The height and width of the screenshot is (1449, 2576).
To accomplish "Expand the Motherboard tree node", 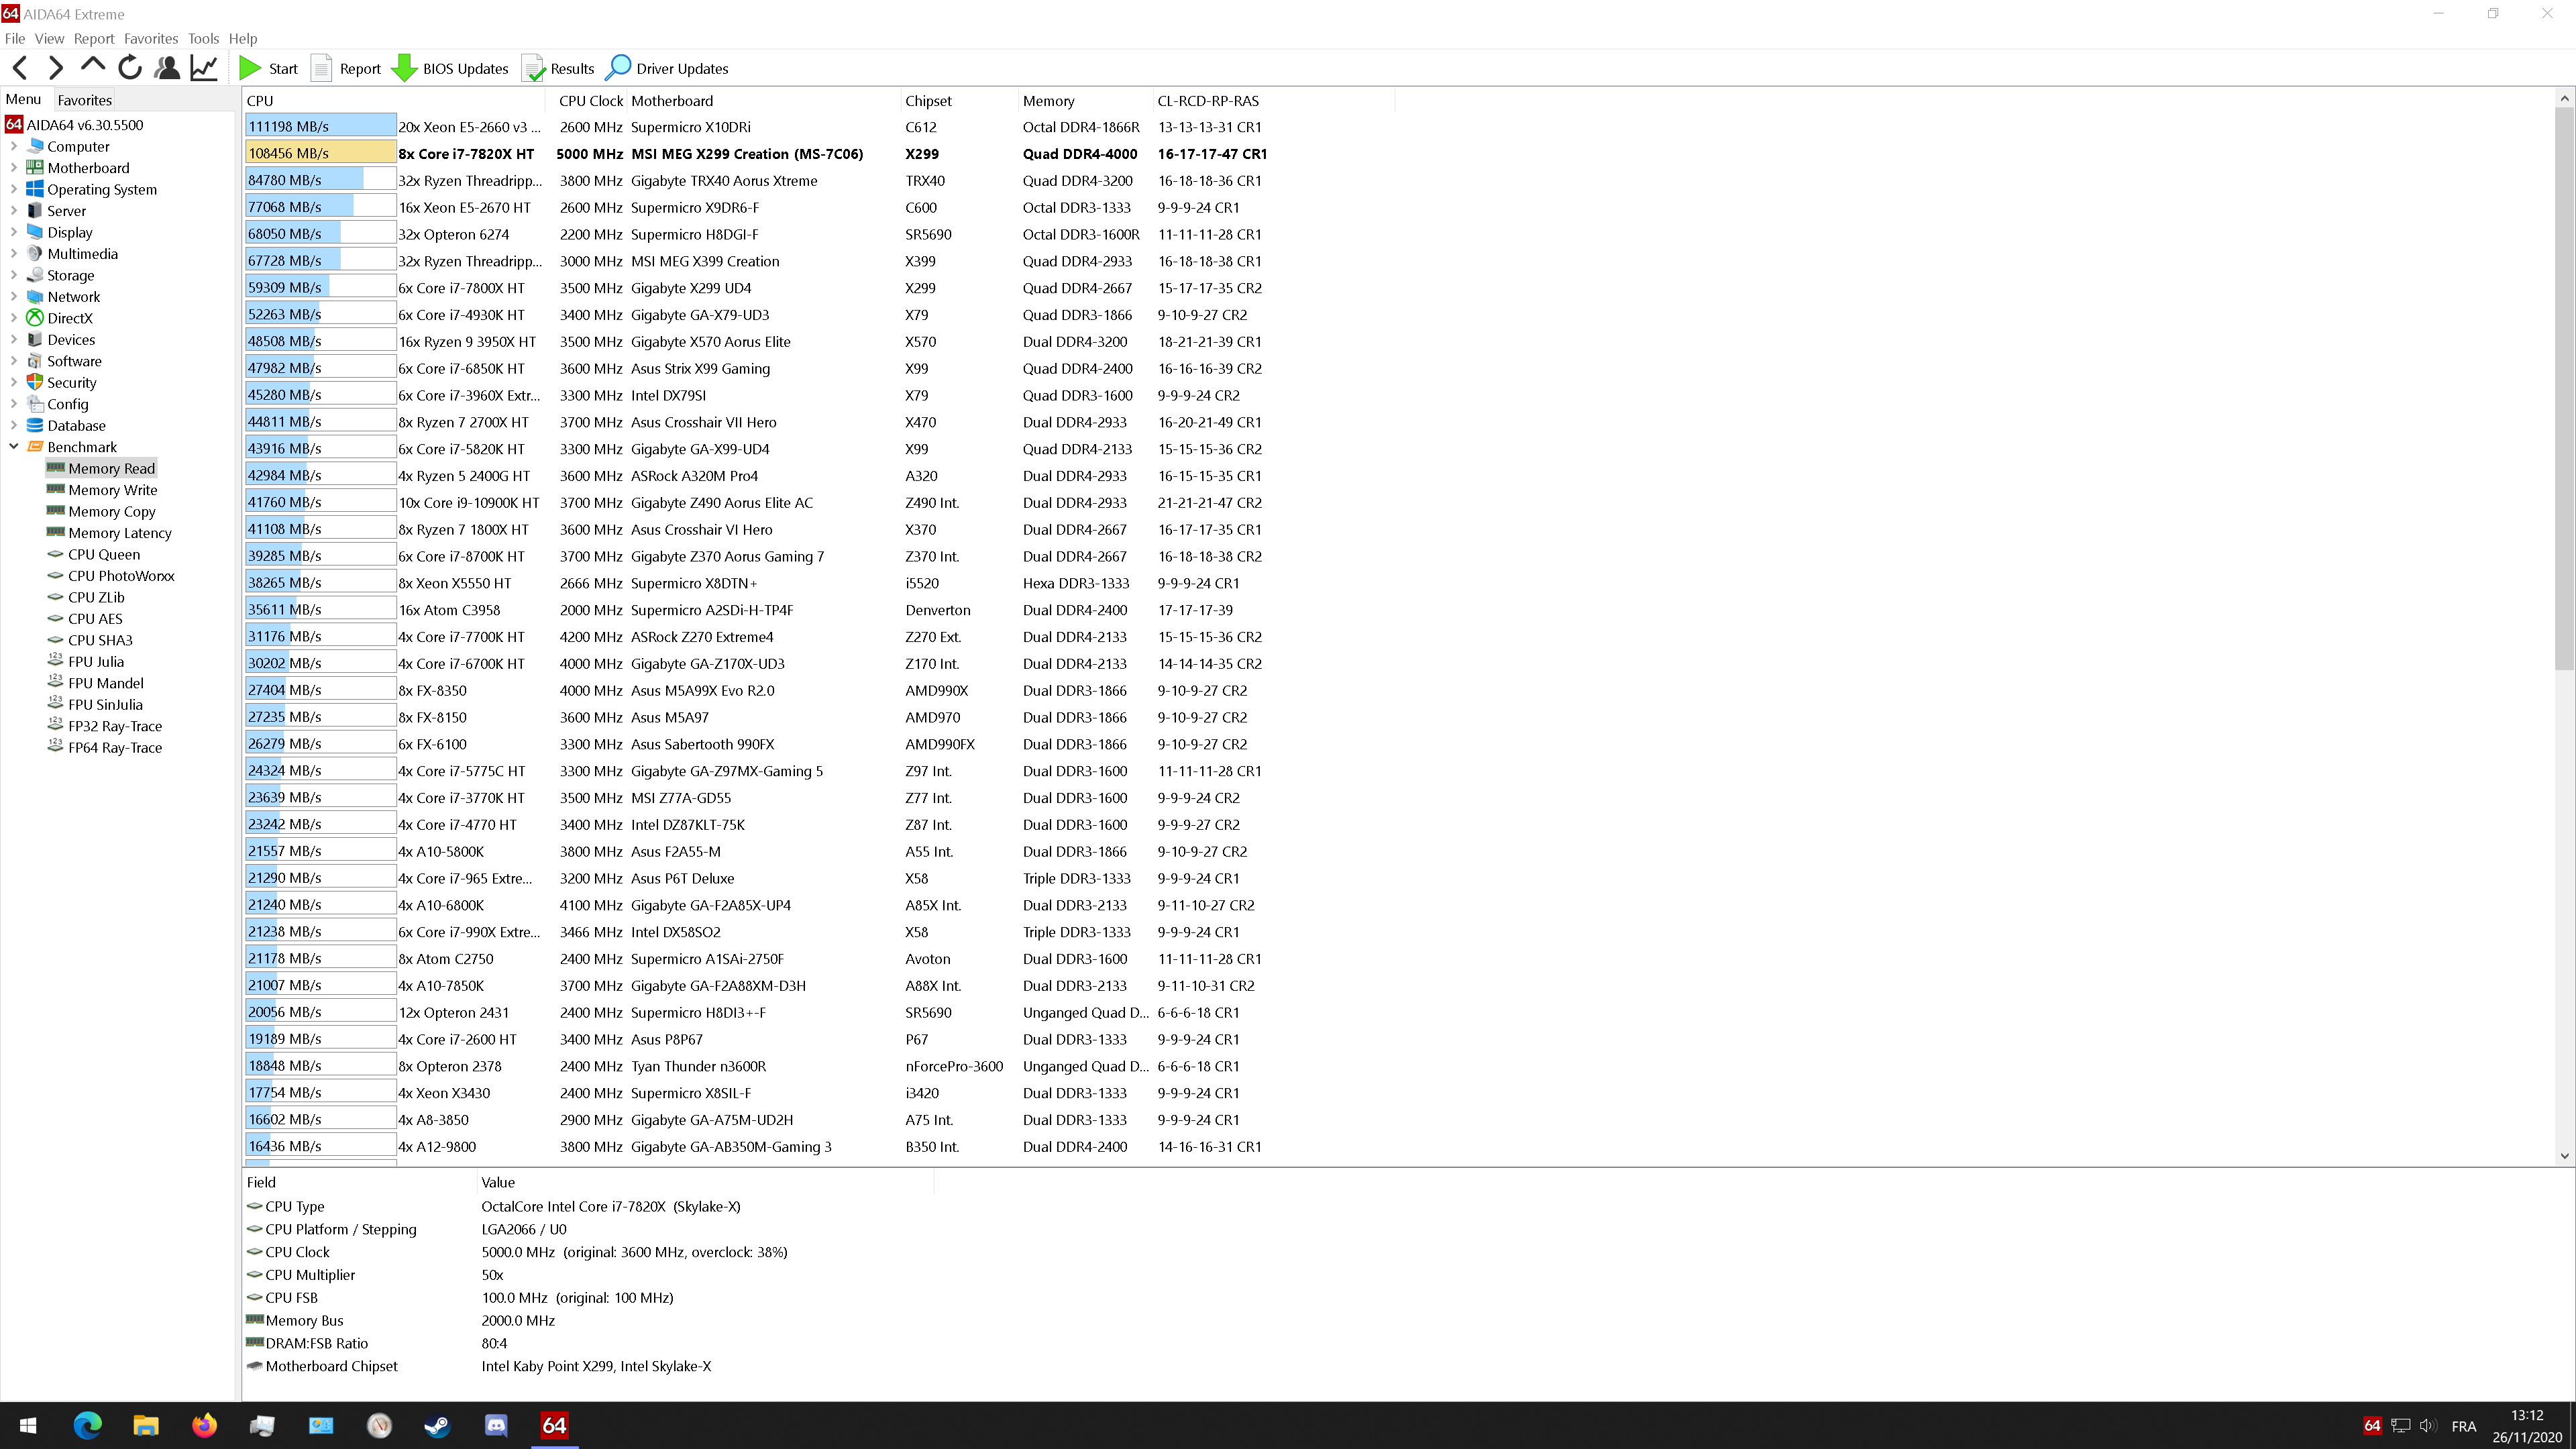I will [14, 168].
